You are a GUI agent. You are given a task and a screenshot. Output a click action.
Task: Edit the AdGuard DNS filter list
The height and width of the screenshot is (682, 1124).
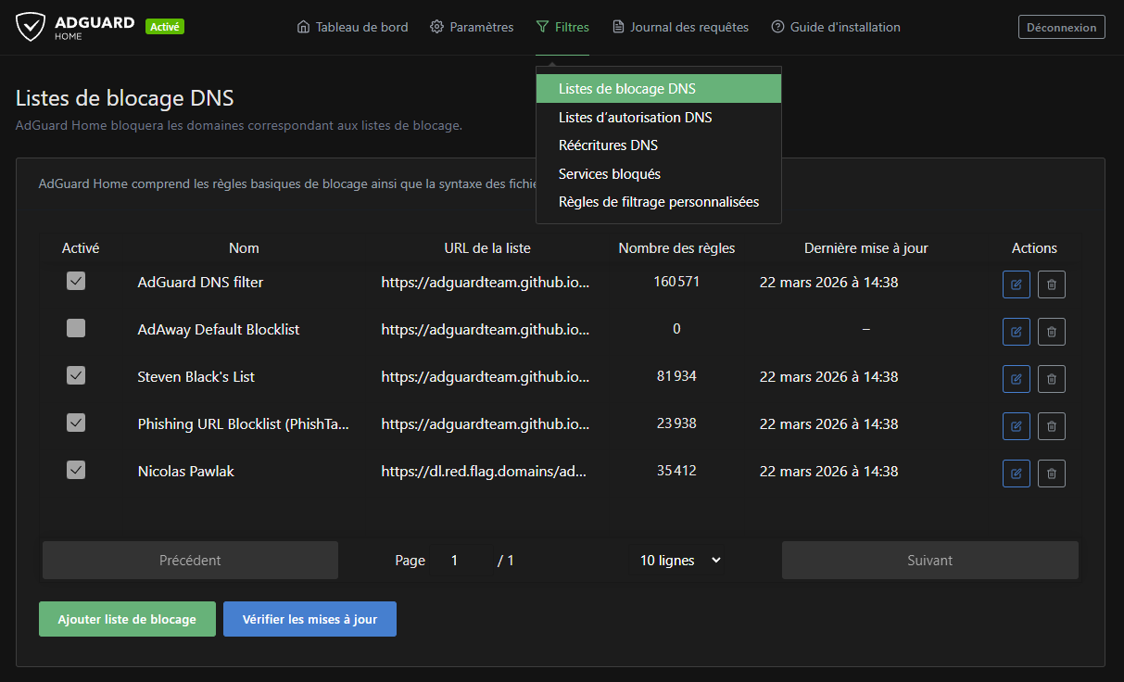pos(1017,284)
